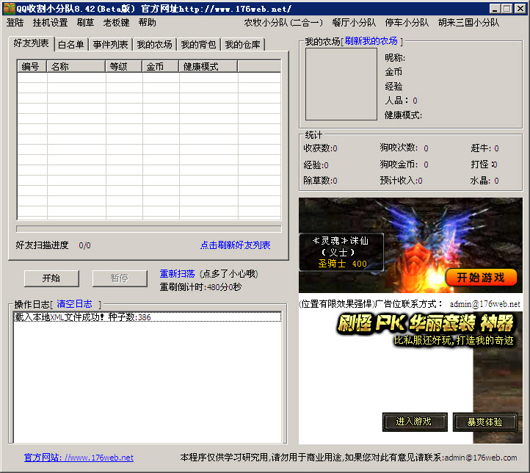The height and width of the screenshot is (473, 530).
Task: Click the friend list horizontal scrollbar
Action: click(x=149, y=228)
